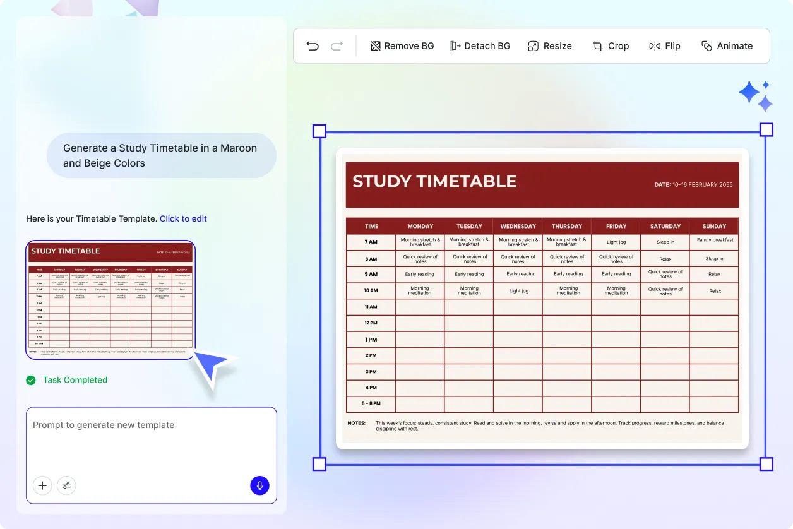Open the Resize tool
Viewport: 793px width, 529px height.
[549, 45]
